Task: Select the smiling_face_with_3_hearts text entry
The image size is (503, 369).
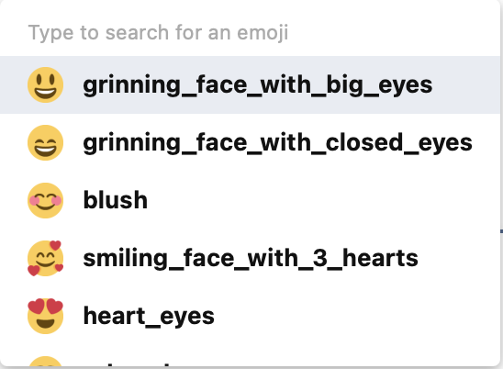Action: point(251,259)
